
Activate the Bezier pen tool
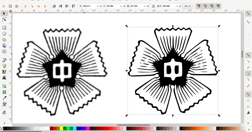(4, 60)
